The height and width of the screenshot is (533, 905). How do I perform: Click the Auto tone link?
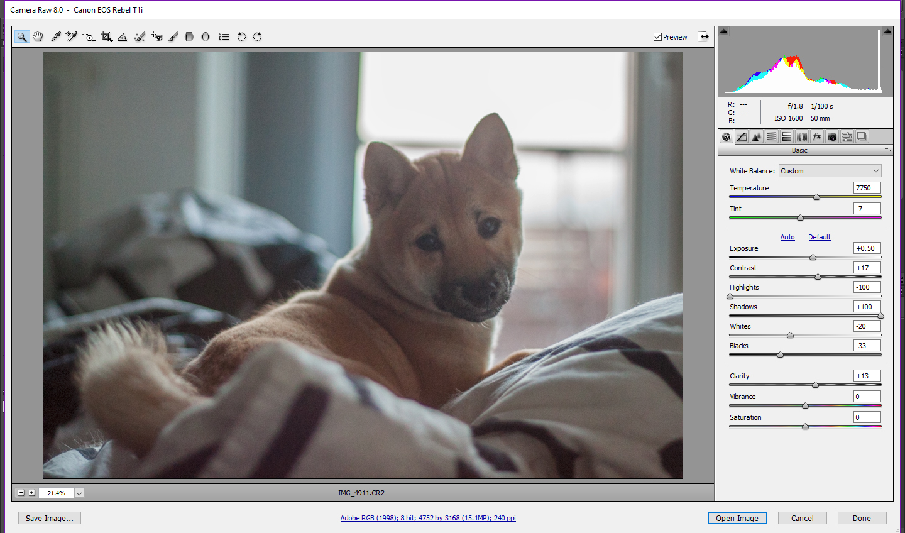787,237
